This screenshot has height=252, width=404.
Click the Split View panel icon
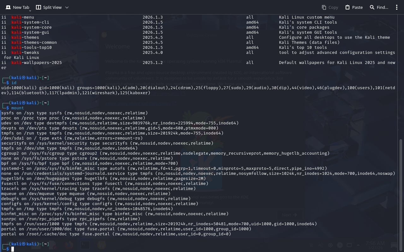39,7
